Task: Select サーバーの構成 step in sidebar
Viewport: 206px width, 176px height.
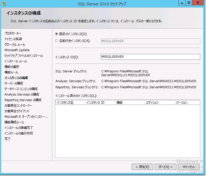Action: (14, 83)
